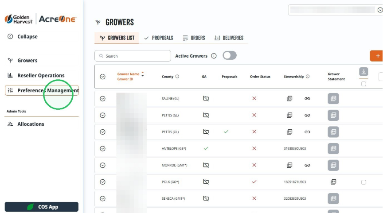Switch to the DELIVERIES tab
Image resolution: width=383 pixels, height=213 pixels.
click(x=229, y=38)
